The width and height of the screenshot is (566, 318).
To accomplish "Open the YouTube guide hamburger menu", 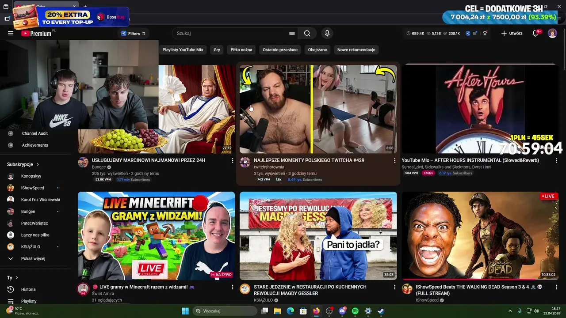I will (x=11, y=33).
